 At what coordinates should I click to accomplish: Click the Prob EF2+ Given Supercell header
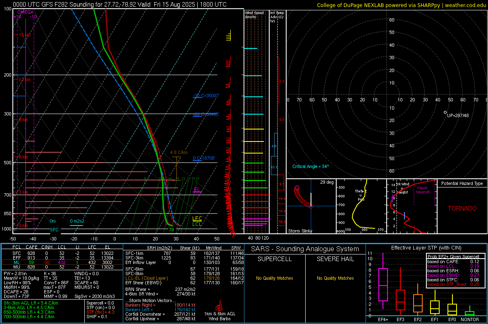point(453,257)
